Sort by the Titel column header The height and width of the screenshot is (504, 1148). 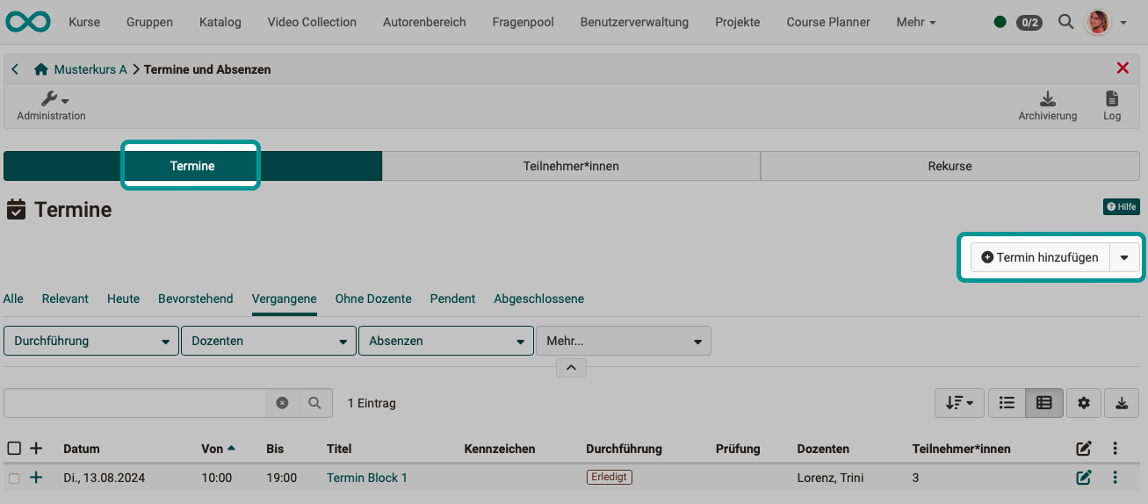click(339, 449)
